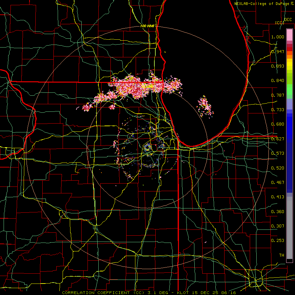
Task: Click the TH threshold label
Action: [x=282, y=255]
